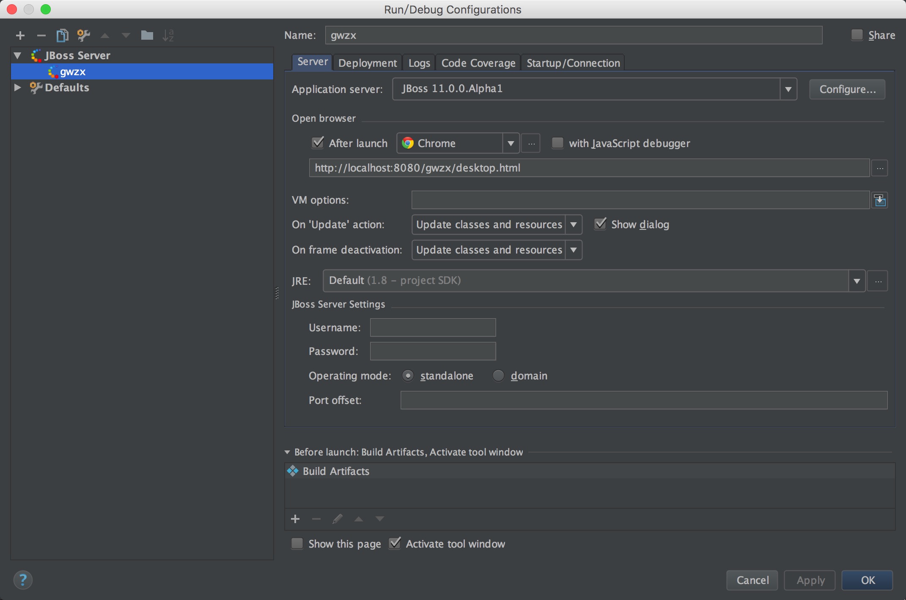Screen dimensions: 906x600
Task: Open JRE browse ellipsis button
Action: (878, 281)
